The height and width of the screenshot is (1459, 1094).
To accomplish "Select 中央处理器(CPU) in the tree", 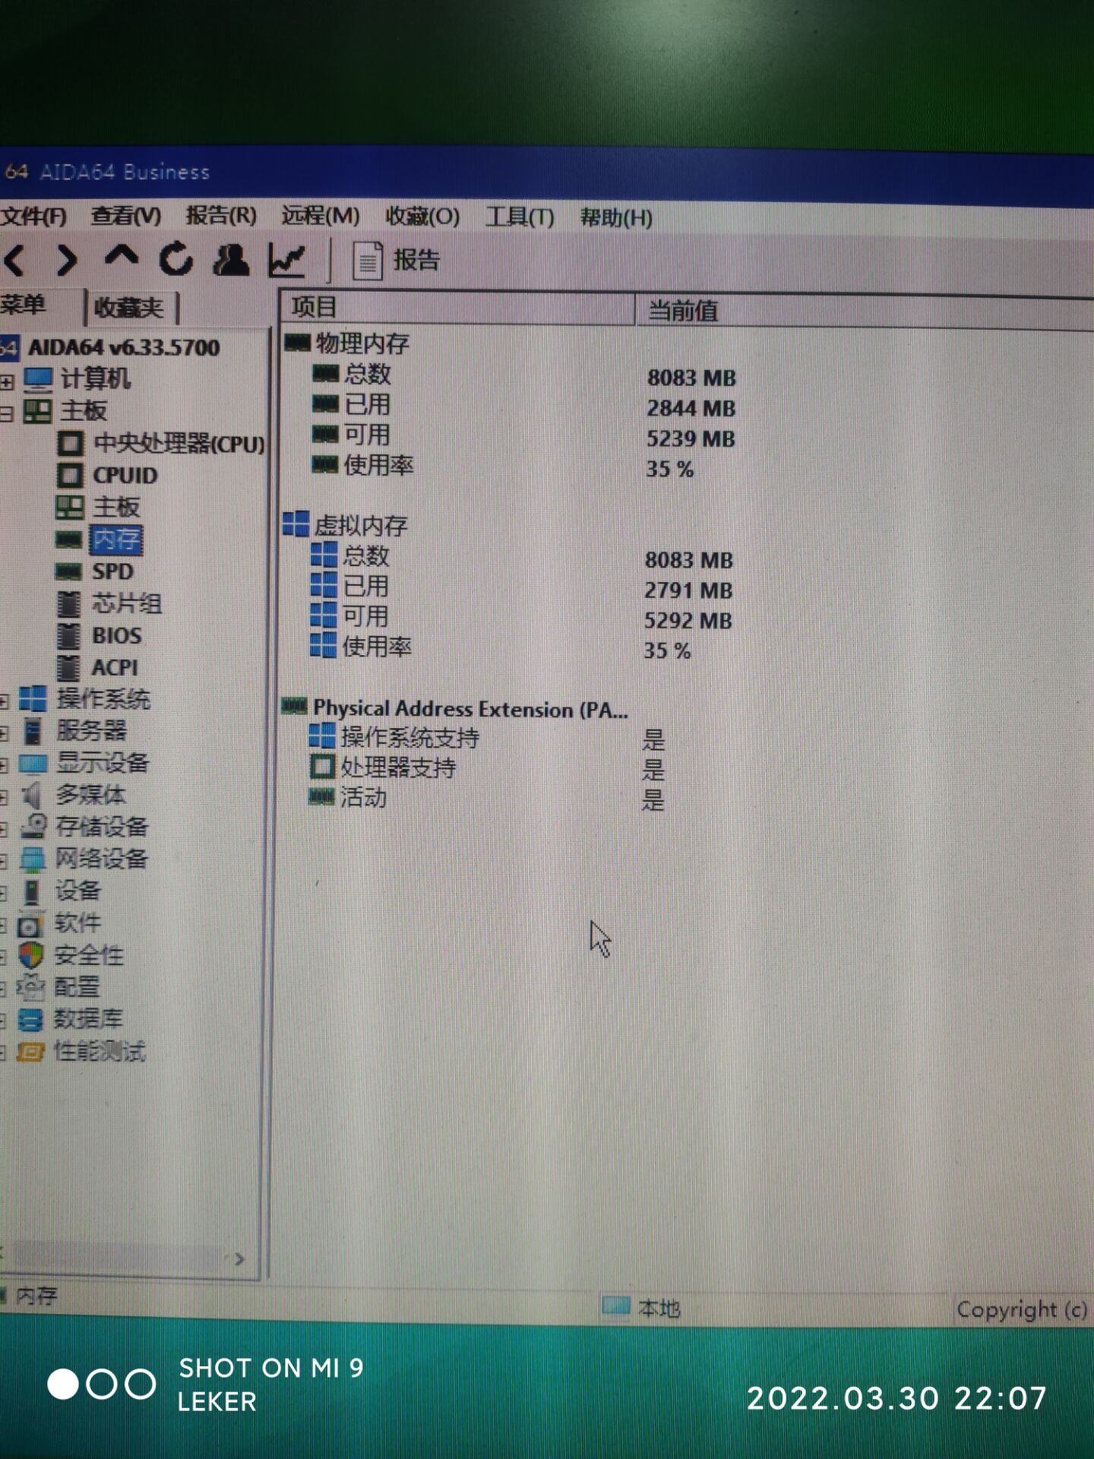I will click(179, 444).
